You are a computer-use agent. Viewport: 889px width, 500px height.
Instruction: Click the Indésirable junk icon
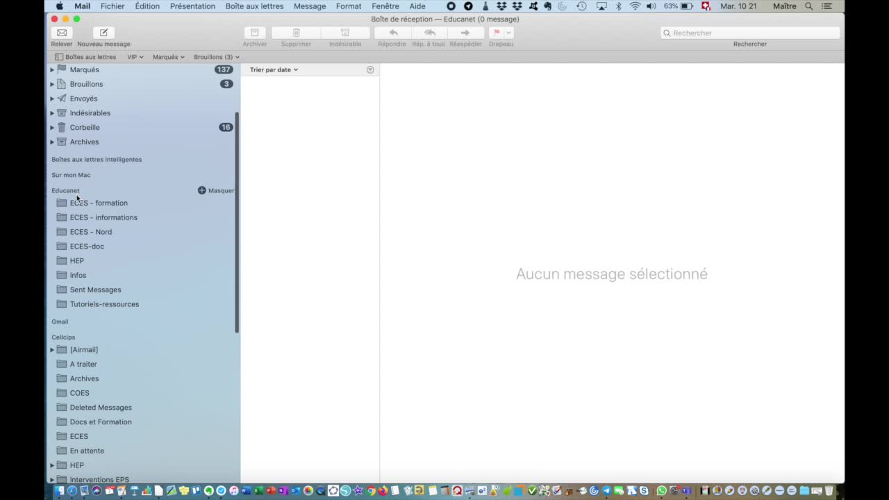click(x=345, y=33)
